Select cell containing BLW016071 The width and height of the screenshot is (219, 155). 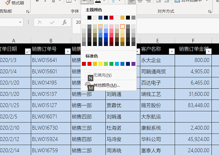(51, 117)
